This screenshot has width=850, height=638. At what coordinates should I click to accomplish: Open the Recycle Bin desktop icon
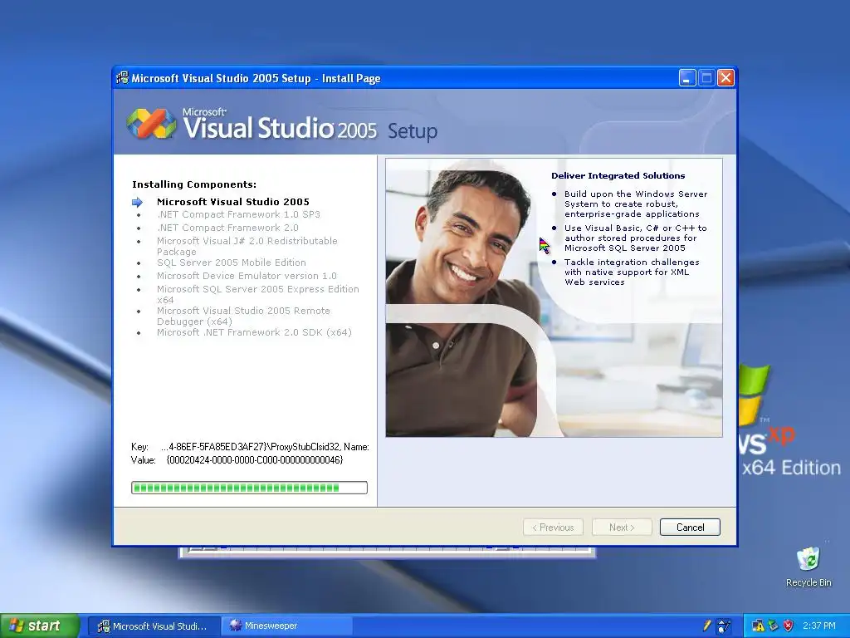808,567
